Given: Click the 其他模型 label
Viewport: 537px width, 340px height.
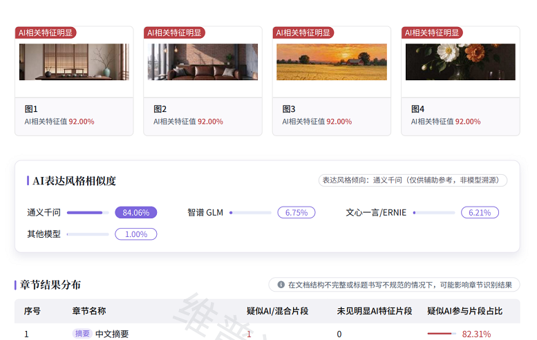Looking at the screenshot, I should click(44, 234).
